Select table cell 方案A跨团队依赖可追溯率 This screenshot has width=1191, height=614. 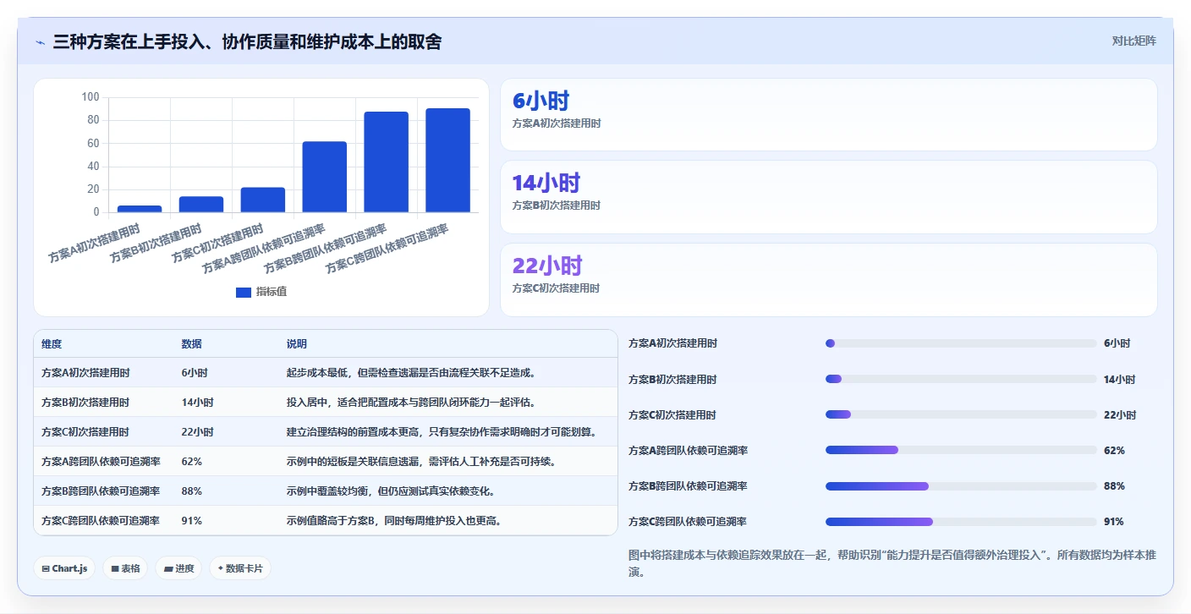point(102,462)
